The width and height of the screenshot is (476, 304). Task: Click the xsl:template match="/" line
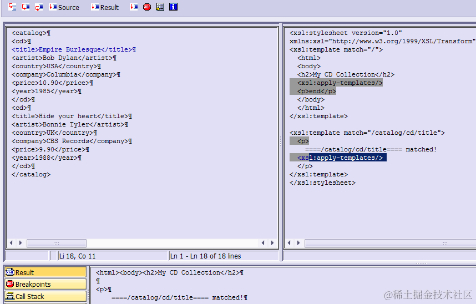pos(336,49)
